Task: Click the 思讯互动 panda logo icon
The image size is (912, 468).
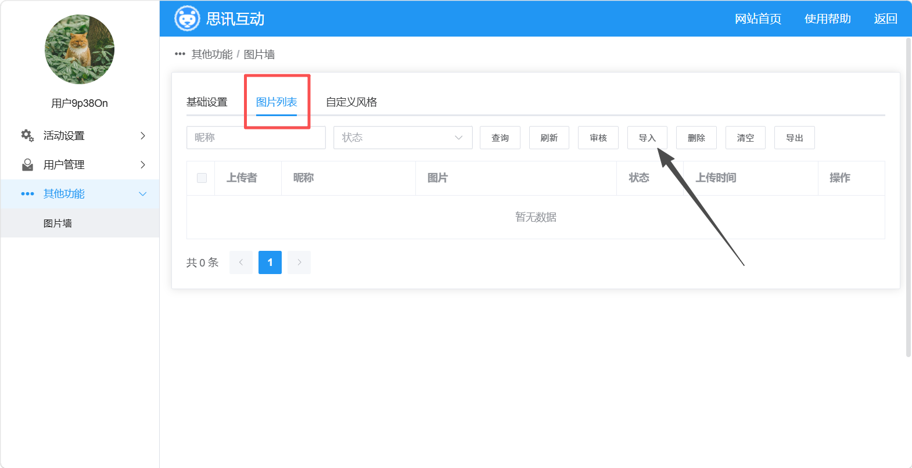Action: [x=187, y=19]
